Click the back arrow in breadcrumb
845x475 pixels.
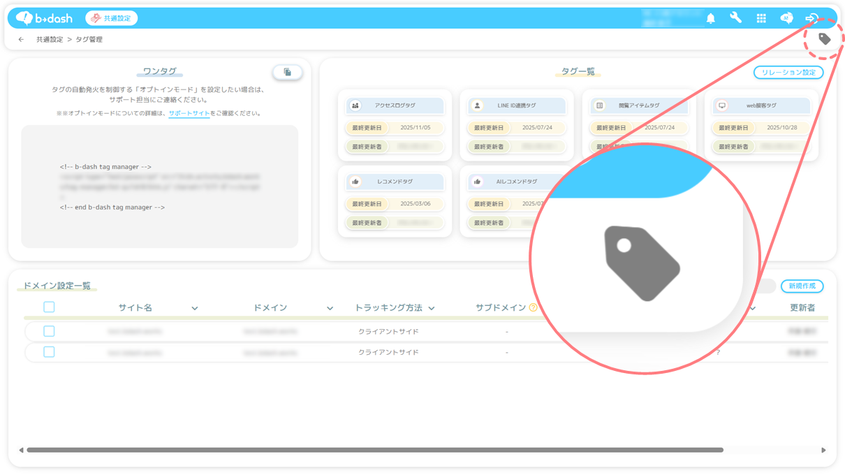(21, 40)
